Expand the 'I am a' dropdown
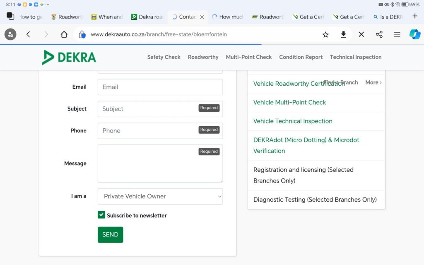The height and width of the screenshot is (265, 424). 160,196
